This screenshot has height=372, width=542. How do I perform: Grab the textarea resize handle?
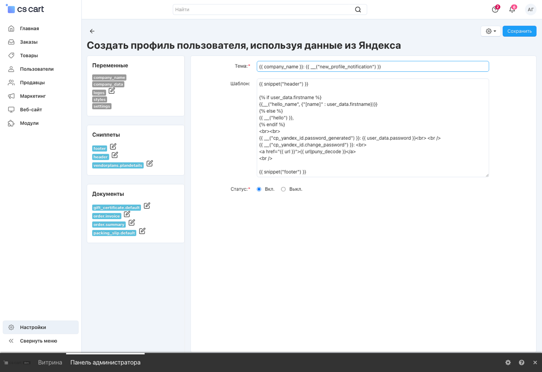click(486, 175)
